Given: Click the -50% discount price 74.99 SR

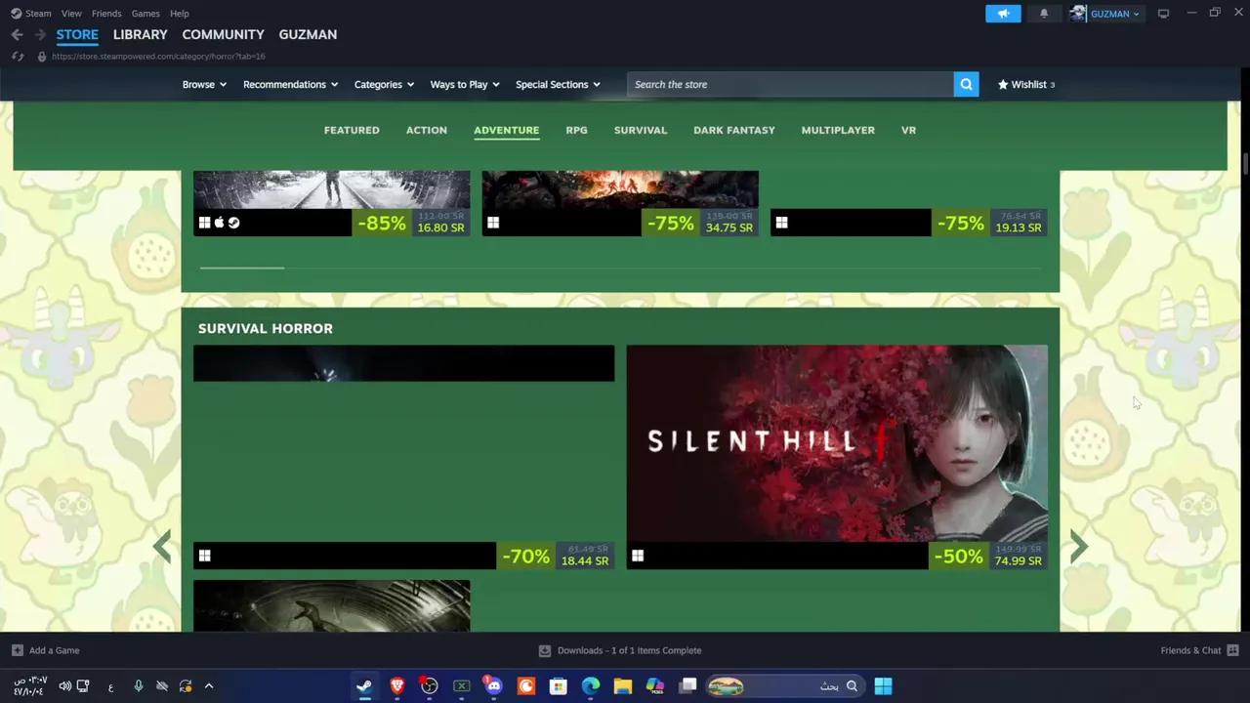Looking at the screenshot, I should click(988, 556).
